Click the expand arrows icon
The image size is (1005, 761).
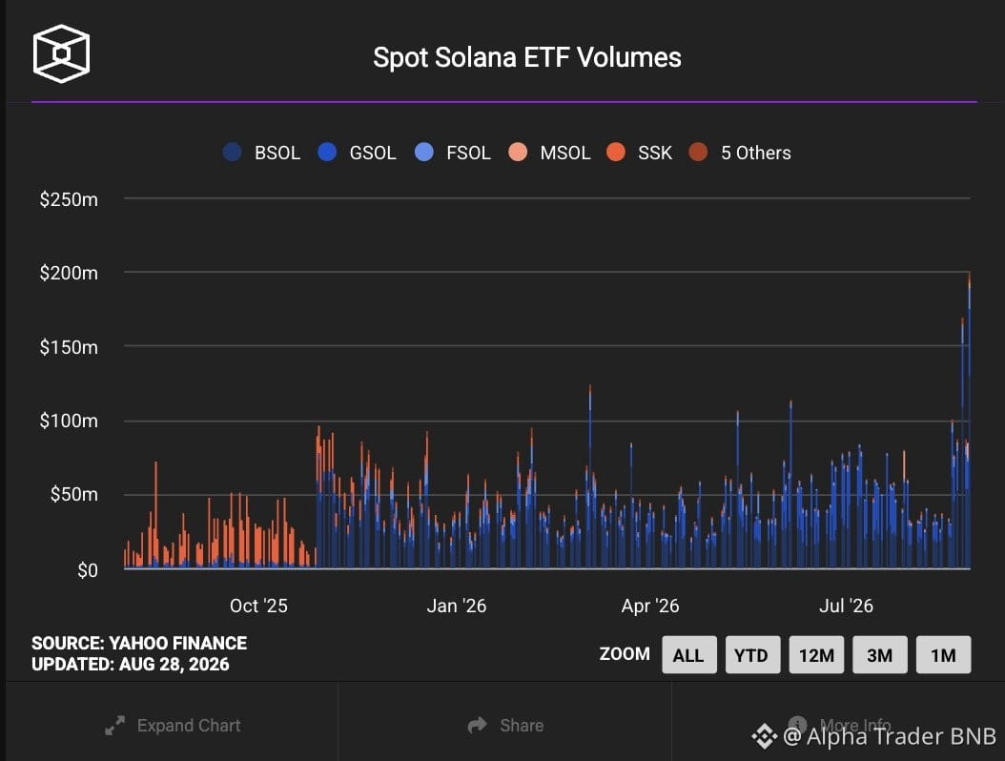[x=114, y=726]
